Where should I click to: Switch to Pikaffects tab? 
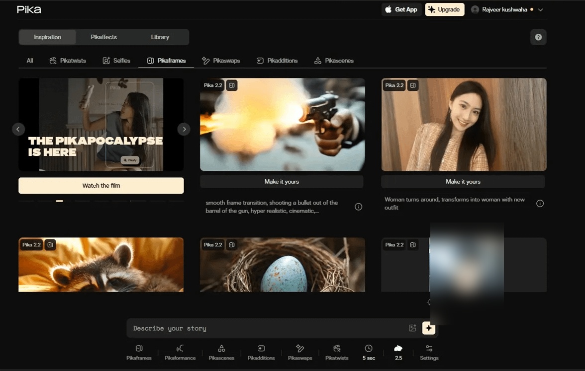pyautogui.click(x=103, y=37)
